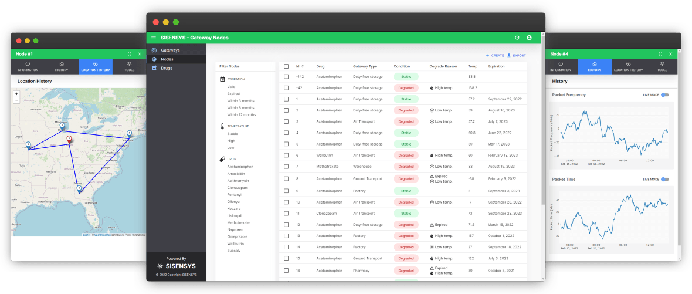
Task: Click Export button above the table
Action: [517, 55]
